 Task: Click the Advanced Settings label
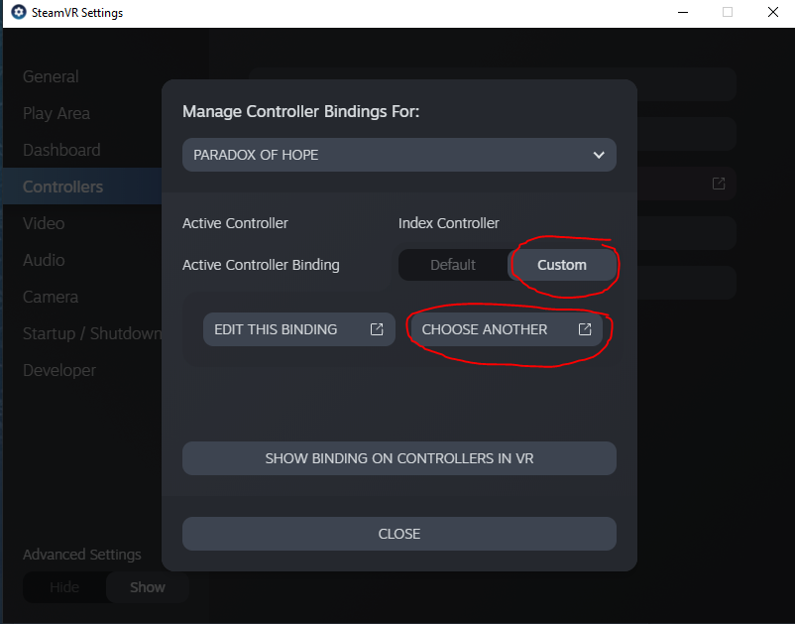coord(81,555)
